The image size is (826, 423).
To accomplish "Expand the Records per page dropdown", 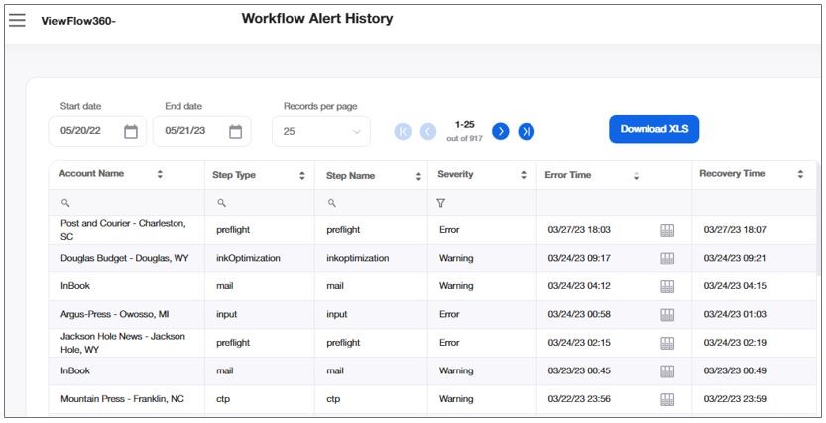I will point(320,131).
